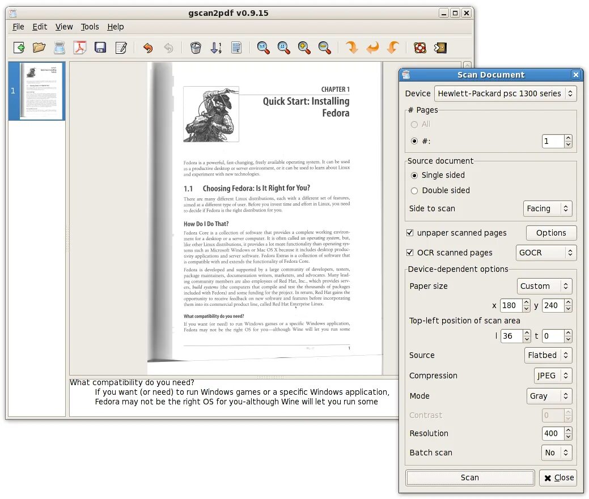Click the Scan Document dialog title icon
589x499 pixels.
pyautogui.click(x=406, y=75)
